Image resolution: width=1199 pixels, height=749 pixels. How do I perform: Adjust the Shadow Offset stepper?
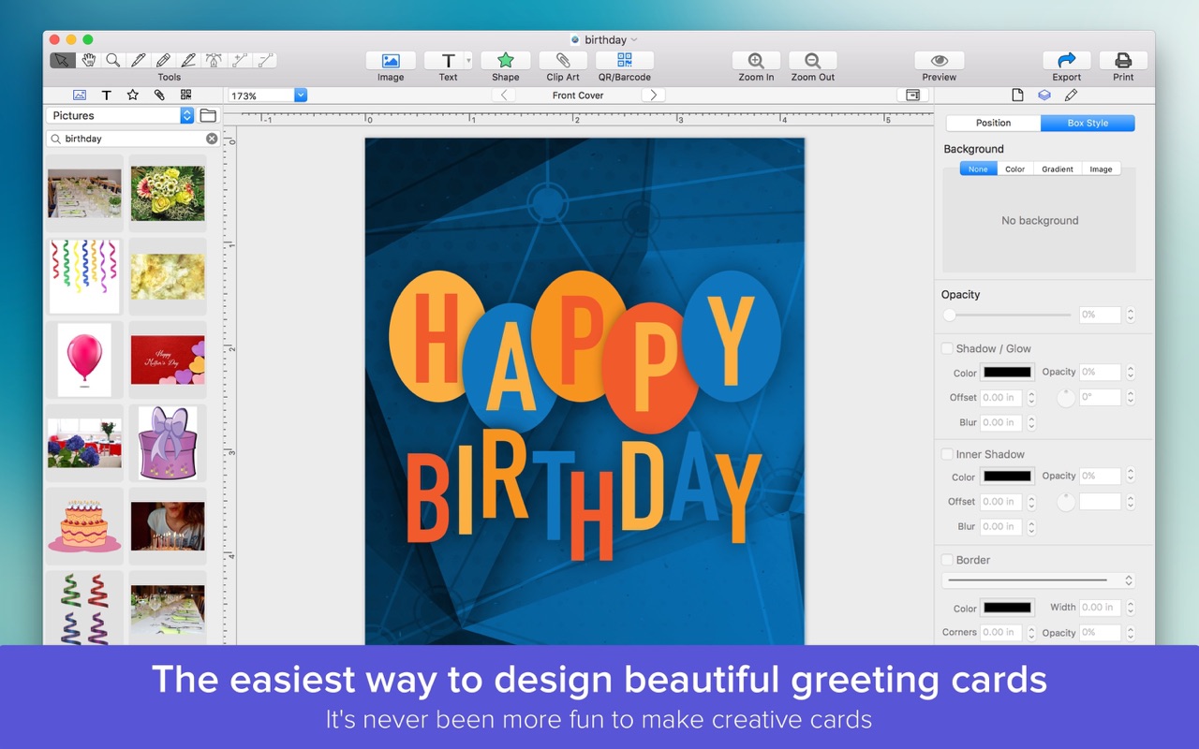pos(1031,397)
